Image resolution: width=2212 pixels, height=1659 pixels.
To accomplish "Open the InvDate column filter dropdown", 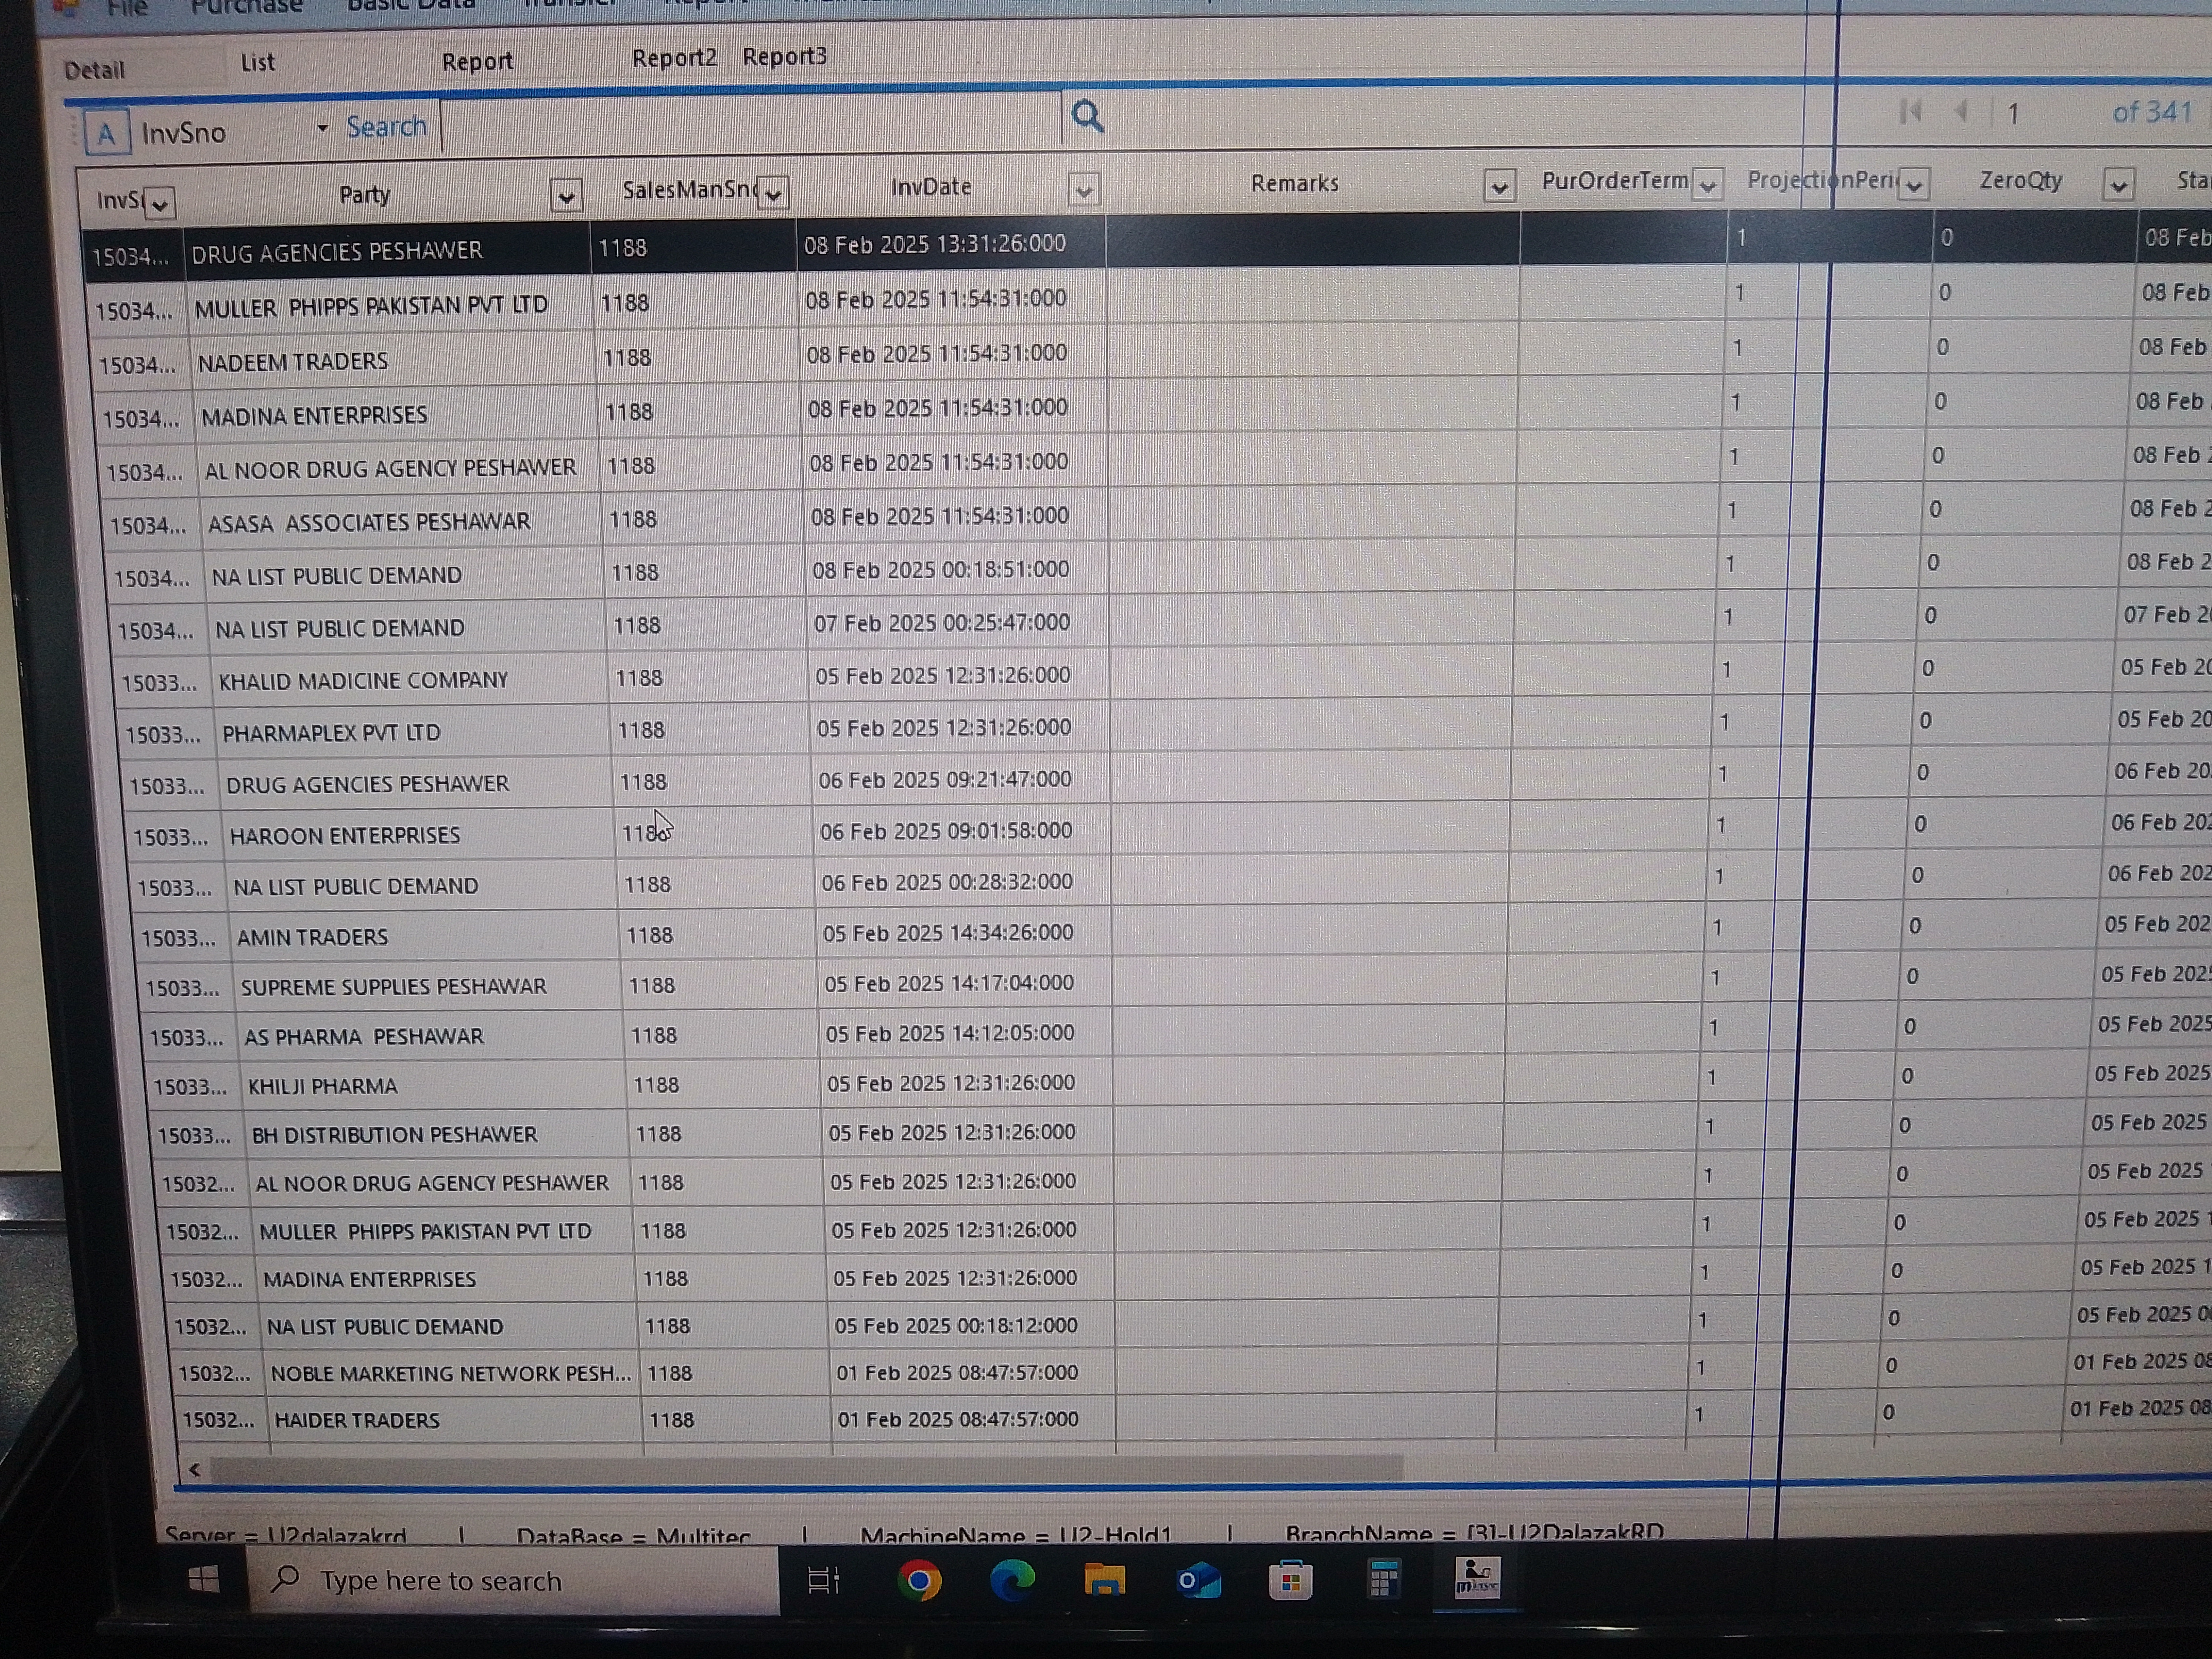I will (1084, 189).
